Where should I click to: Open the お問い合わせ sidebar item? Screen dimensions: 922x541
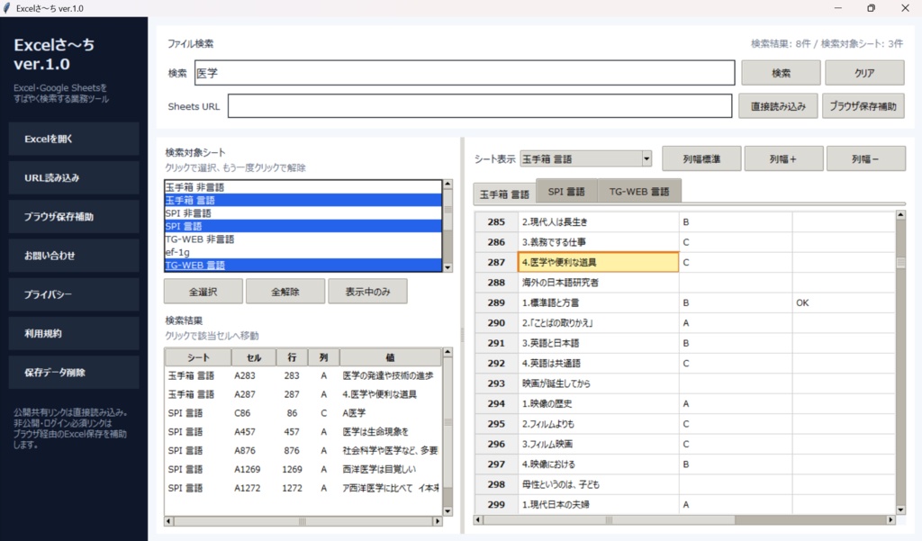[x=74, y=256]
